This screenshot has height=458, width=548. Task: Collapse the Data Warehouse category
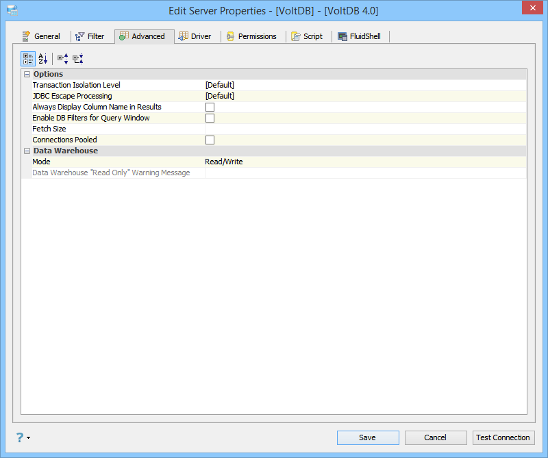(27, 151)
